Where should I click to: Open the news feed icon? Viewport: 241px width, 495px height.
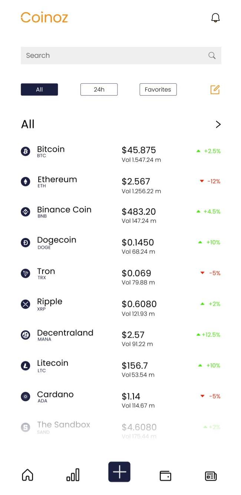click(211, 476)
